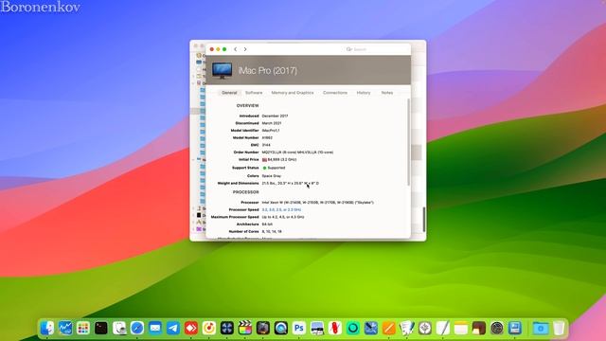Click the Intel Xeon W processor value

pyautogui.click(x=318, y=202)
